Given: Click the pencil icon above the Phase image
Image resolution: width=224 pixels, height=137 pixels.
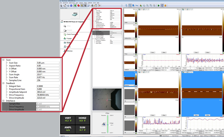Looking at the screenshot, I should point(139,72).
